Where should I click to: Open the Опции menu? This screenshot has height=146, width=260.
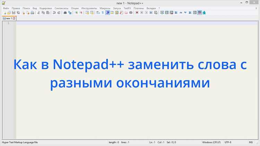pos(75,8)
